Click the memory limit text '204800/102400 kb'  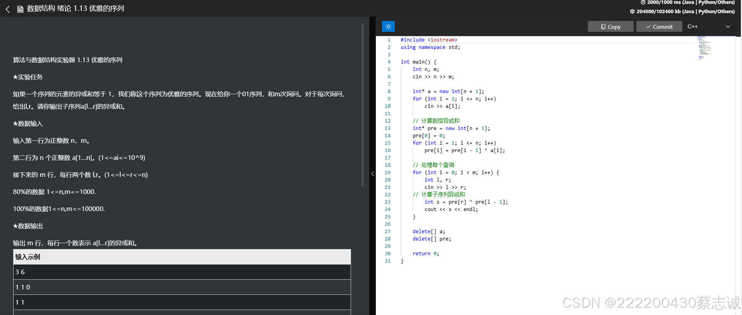(659, 11)
